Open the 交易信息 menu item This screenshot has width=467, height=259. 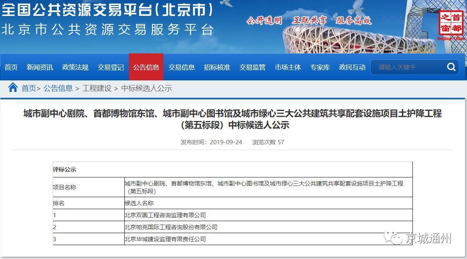pos(182,67)
